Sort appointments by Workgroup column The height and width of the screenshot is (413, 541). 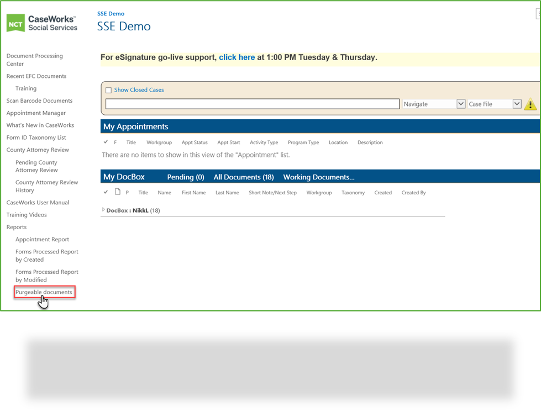(159, 142)
